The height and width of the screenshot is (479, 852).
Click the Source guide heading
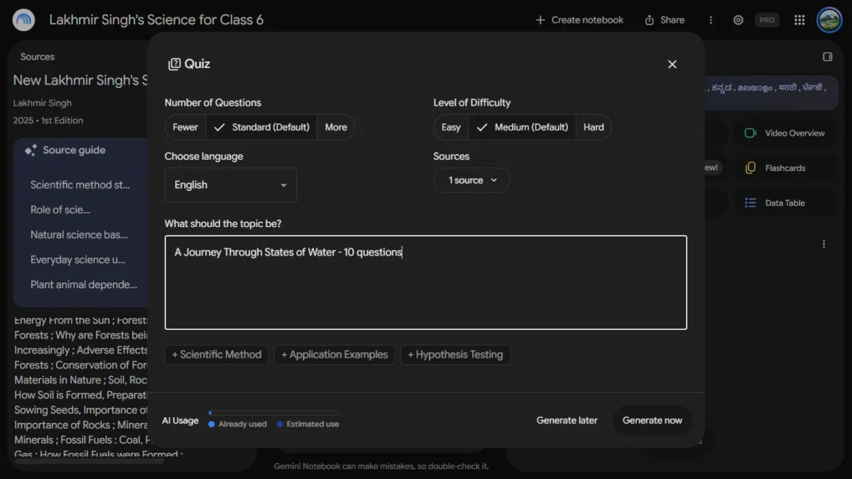[74, 150]
